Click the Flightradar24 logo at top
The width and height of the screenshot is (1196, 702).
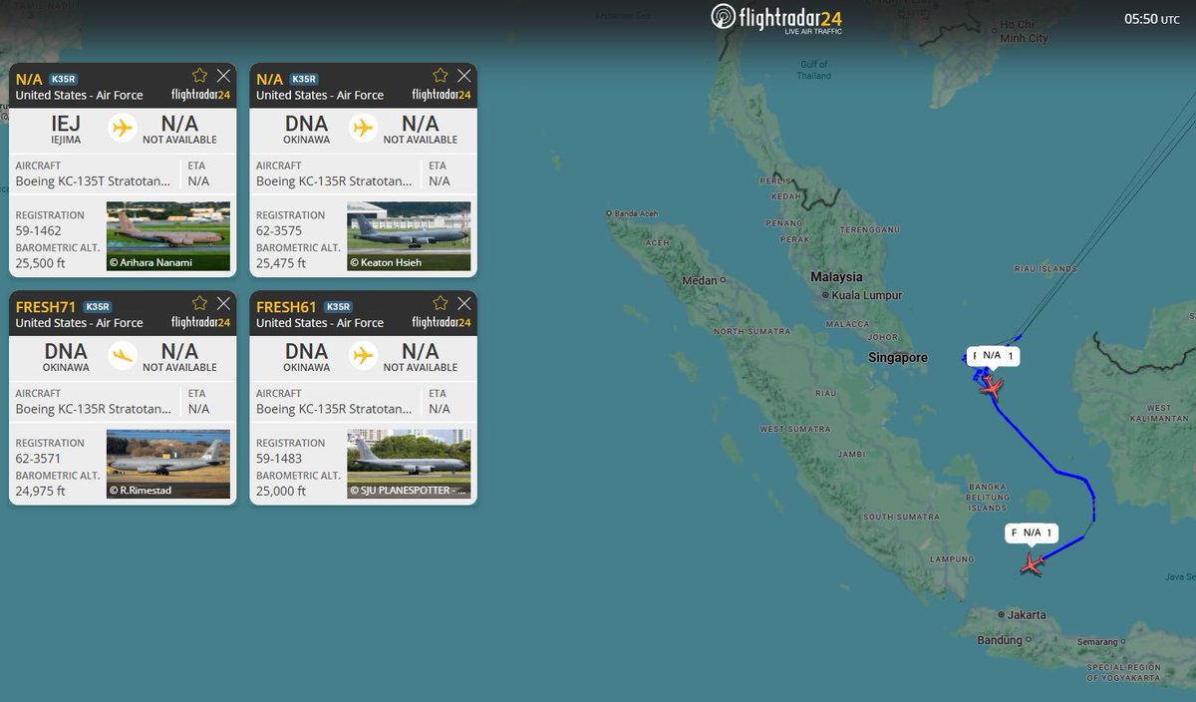pos(776,18)
